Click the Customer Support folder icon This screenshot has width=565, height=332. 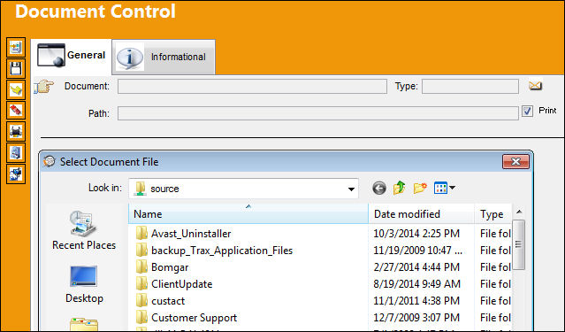pos(141,317)
